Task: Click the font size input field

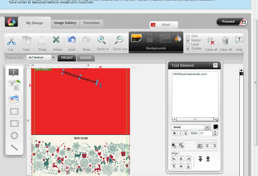Action: pyautogui.click(x=206, y=133)
